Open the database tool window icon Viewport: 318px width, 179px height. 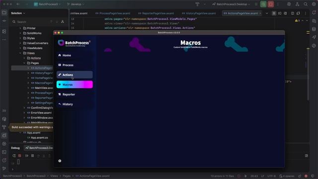(314, 29)
